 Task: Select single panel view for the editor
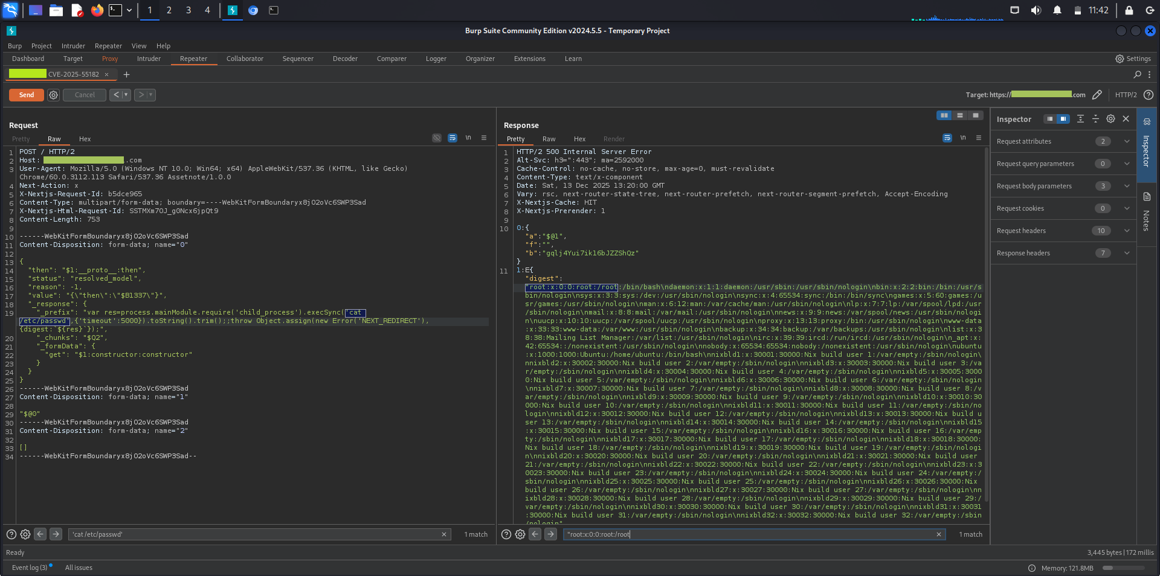tap(976, 115)
